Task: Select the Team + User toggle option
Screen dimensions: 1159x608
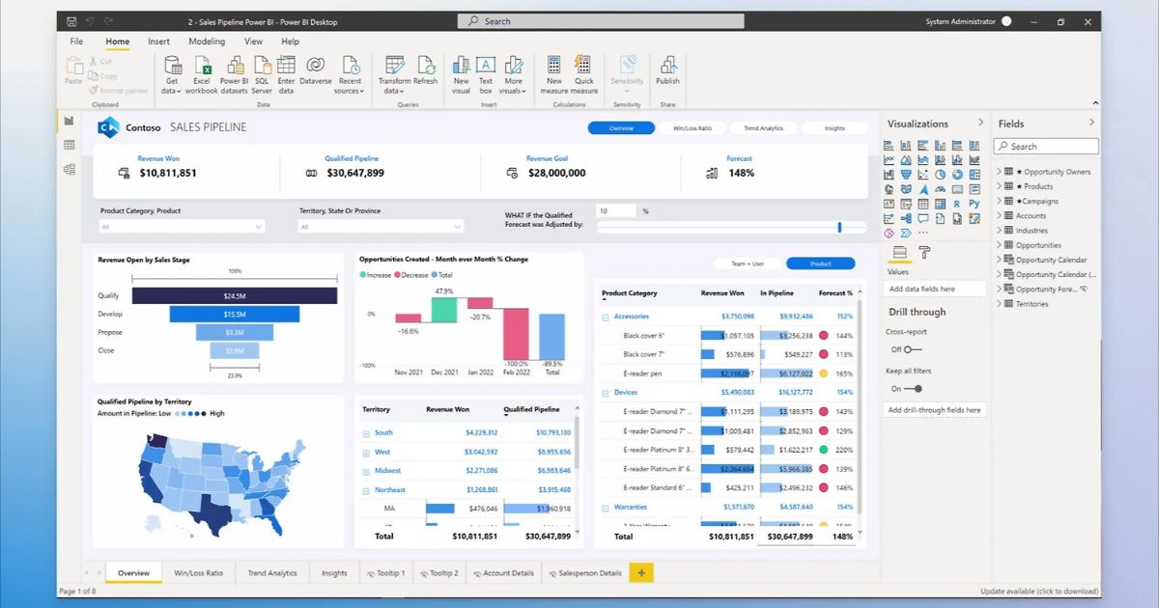Action: tap(746, 263)
